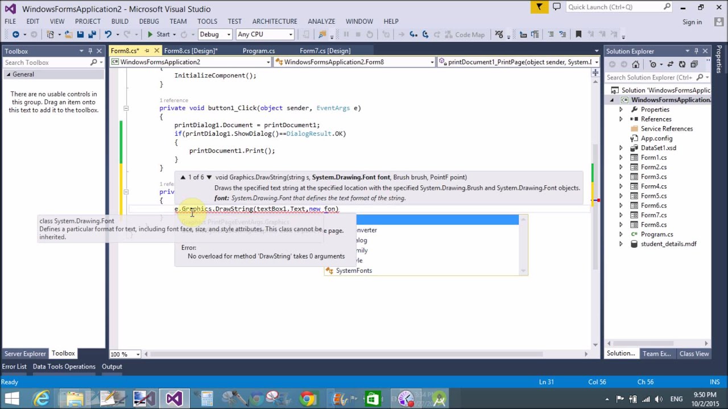Pin the Toolbox panel with pushpin icon
This screenshot has width=728, height=409.
[90, 51]
